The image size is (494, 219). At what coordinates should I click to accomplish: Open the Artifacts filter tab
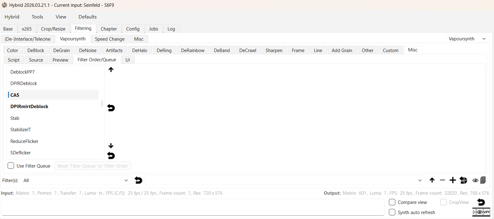click(x=114, y=50)
